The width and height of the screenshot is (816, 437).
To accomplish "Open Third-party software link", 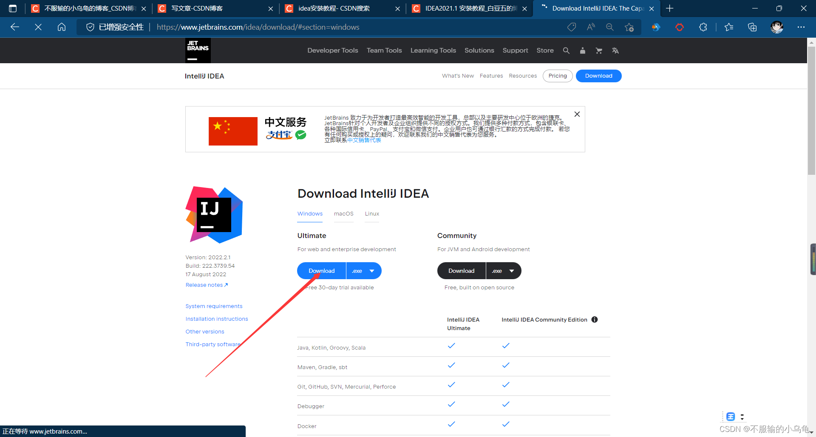I will point(213,345).
